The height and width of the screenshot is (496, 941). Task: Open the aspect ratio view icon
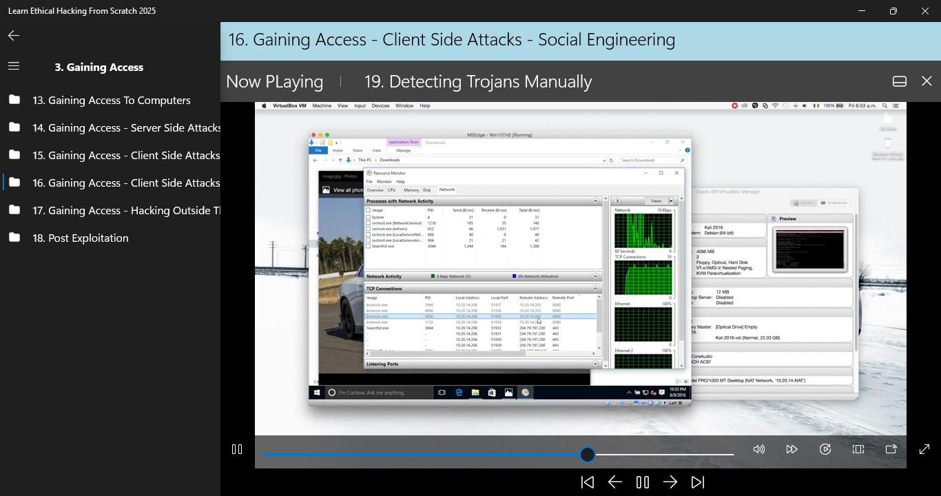[858, 449]
